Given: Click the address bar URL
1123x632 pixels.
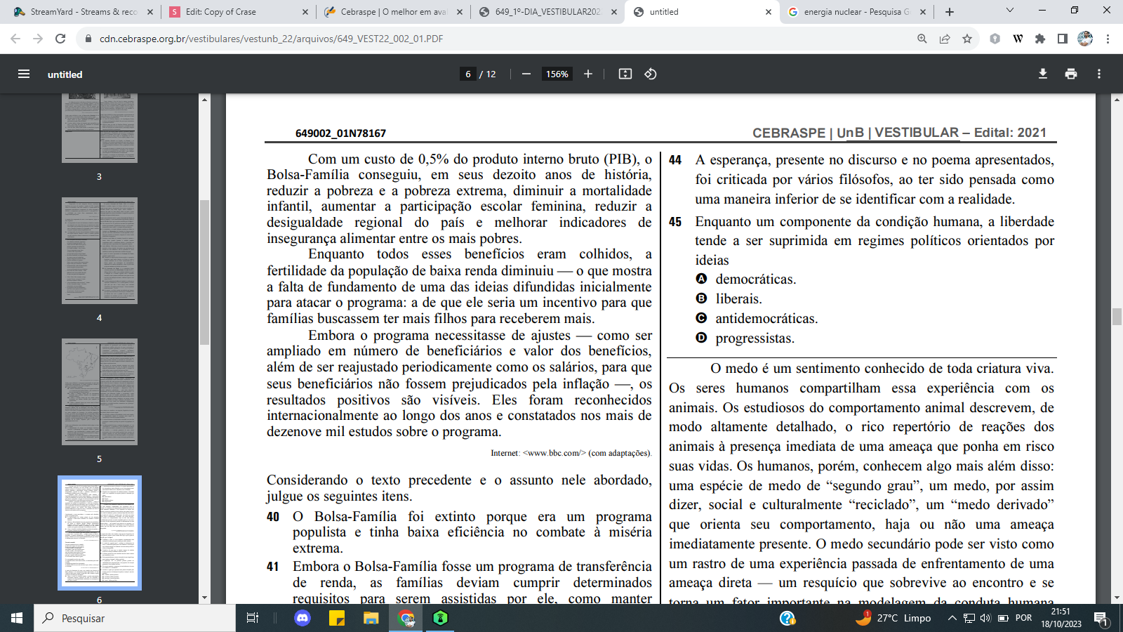Looking at the screenshot, I should pos(271,39).
